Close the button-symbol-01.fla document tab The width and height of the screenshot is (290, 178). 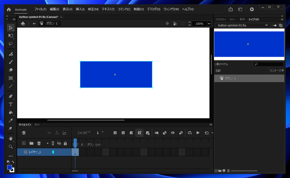point(61,17)
